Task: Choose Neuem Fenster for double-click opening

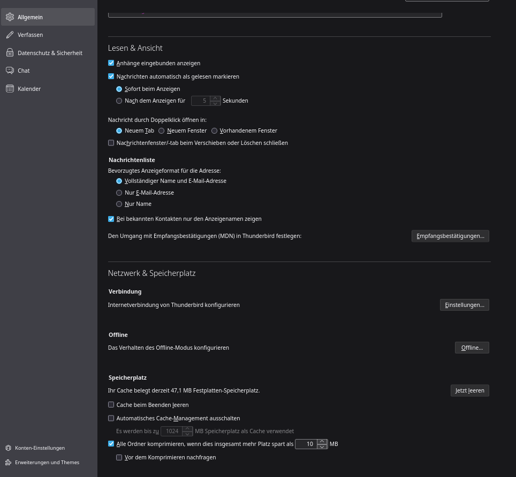Action: (x=162, y=130)
